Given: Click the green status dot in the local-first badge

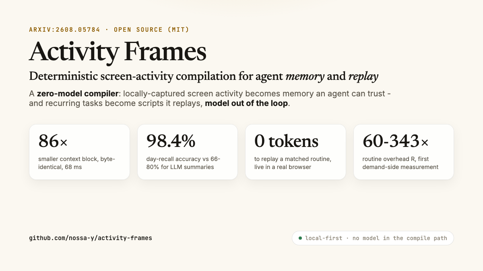Looking at the screenshot, I should tap(300, 238).
